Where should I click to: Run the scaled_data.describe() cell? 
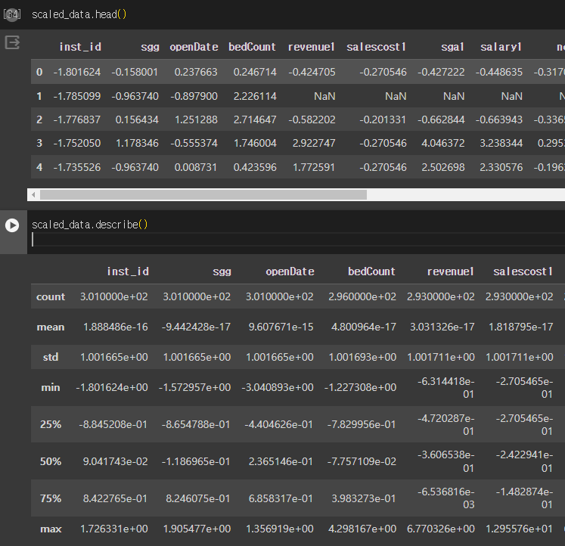click(x=12, y=225)
